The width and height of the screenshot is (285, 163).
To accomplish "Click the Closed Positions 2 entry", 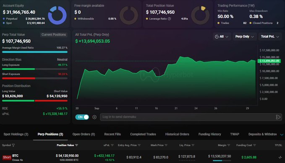I will pos(264,23).
